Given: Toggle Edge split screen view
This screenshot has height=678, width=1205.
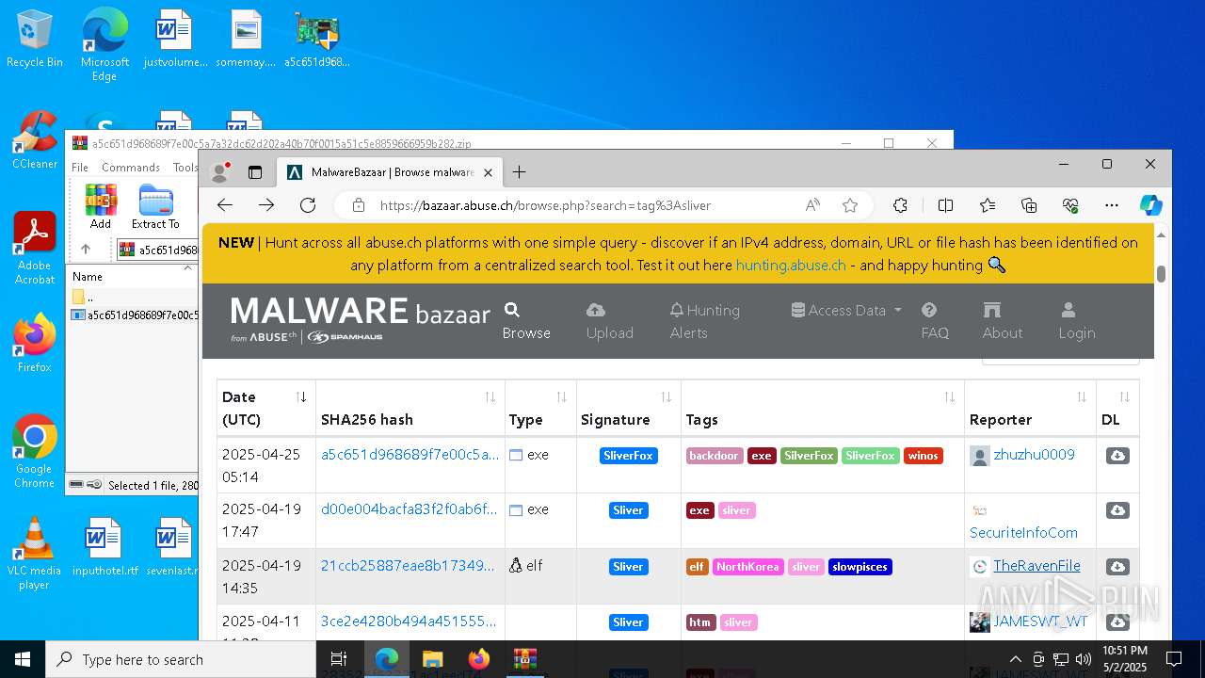Looking at the screenshot, I should tap(946, 205).
